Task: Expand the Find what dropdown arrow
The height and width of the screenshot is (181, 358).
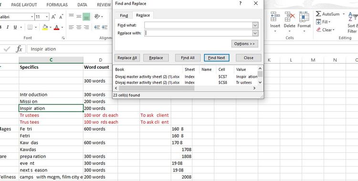Action: point(255,25)
